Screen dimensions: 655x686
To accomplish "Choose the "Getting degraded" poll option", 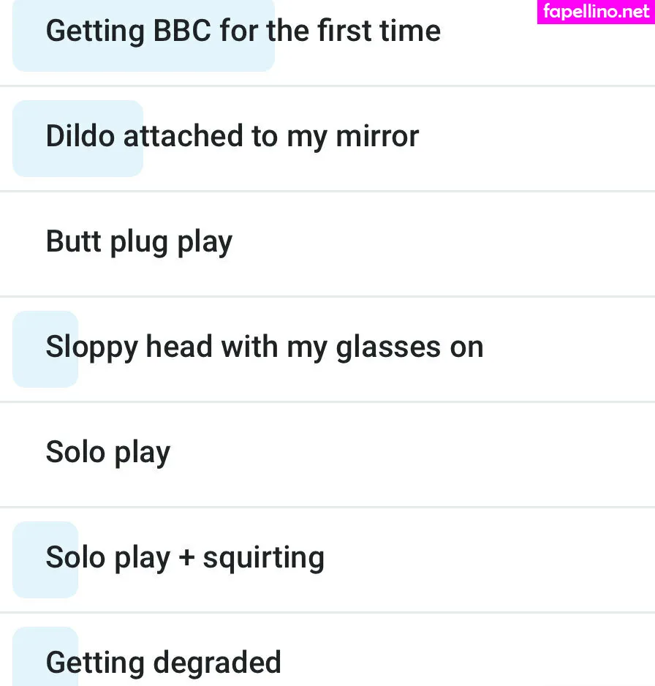I will [x=327, y=661].
